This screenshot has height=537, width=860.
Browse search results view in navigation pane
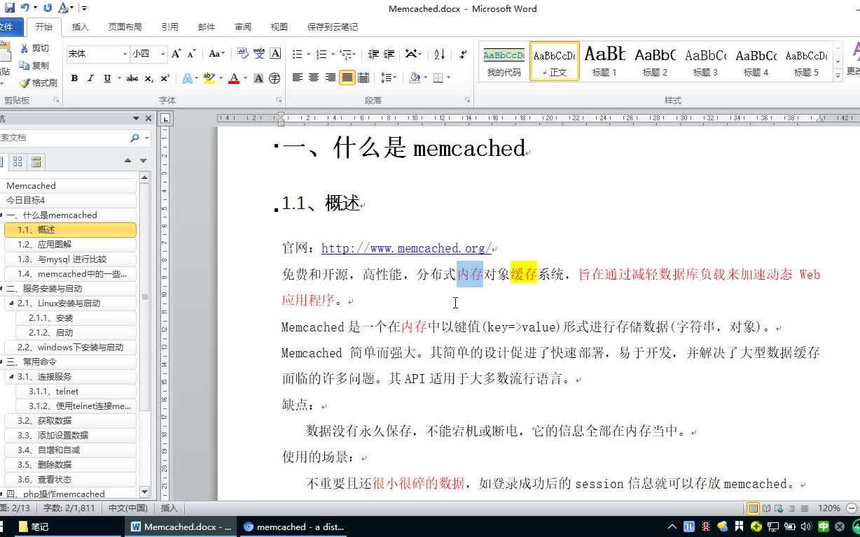(36, 162)
